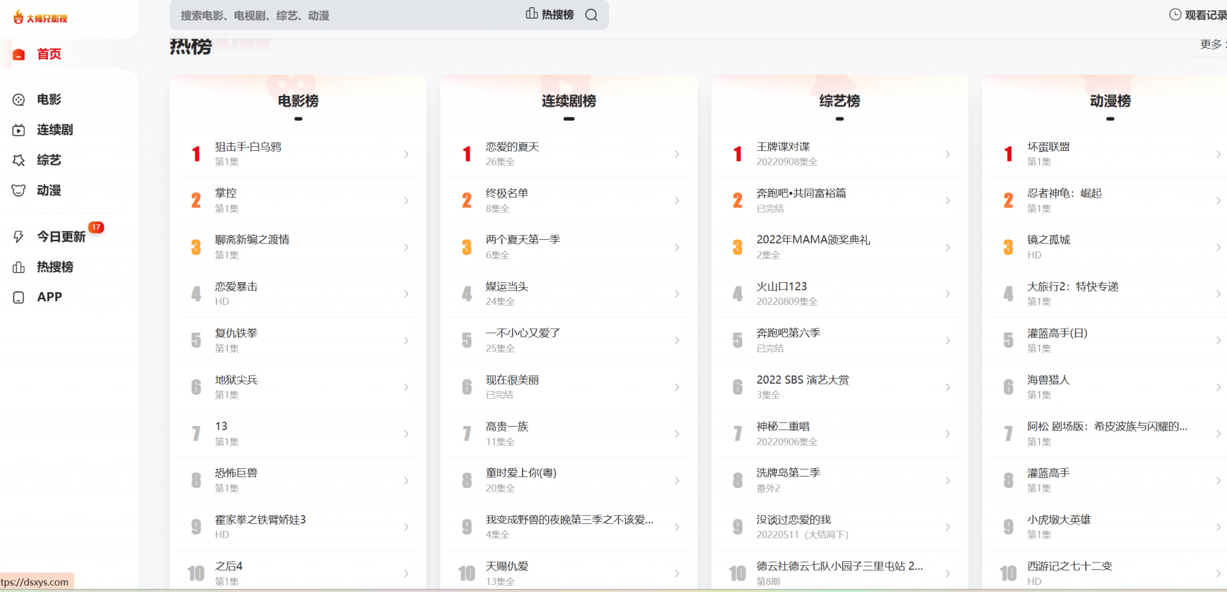This screenshot has height=592, width=1227.
Task: Open the hot search ranking icon in search bar
Action: (532, 14)
